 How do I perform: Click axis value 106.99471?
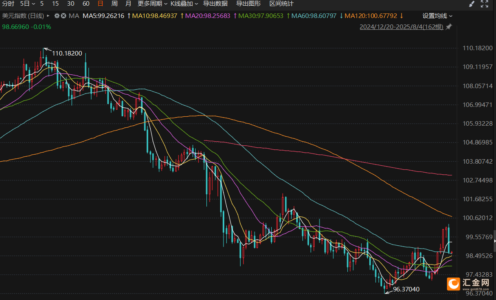coord(478,105)
